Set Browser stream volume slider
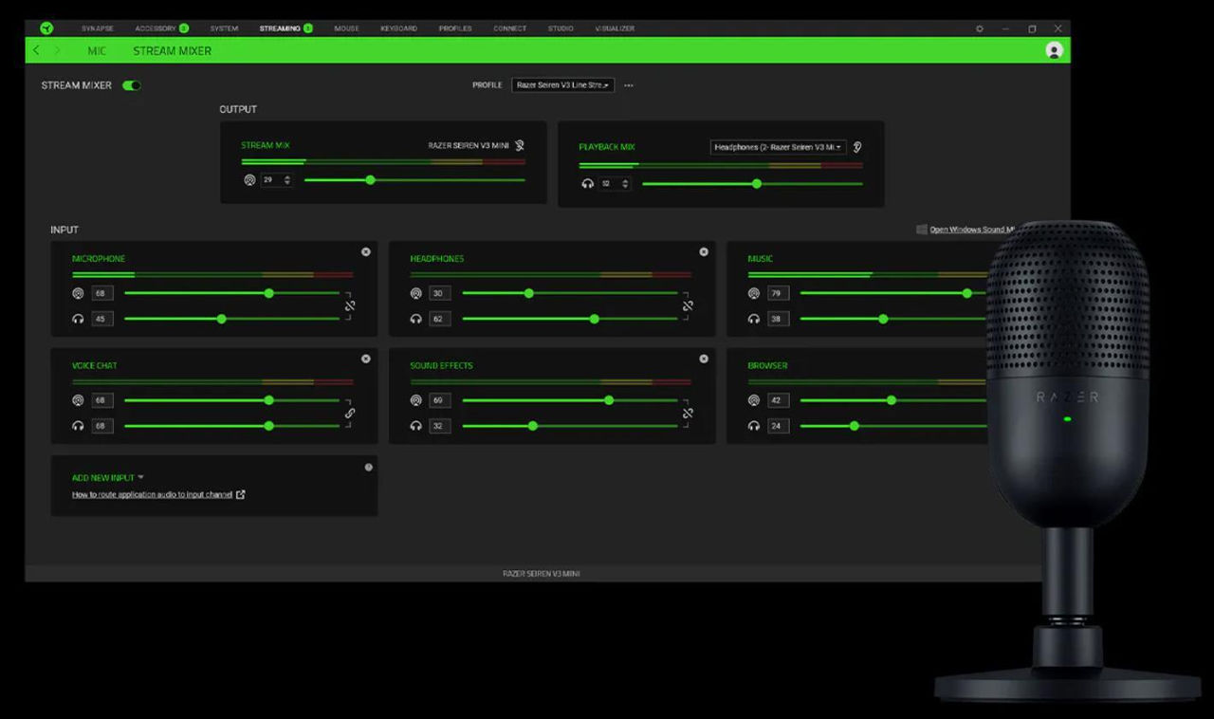Screen dimensions: 1214x719 pyautogui.click(x=893, y=400)
